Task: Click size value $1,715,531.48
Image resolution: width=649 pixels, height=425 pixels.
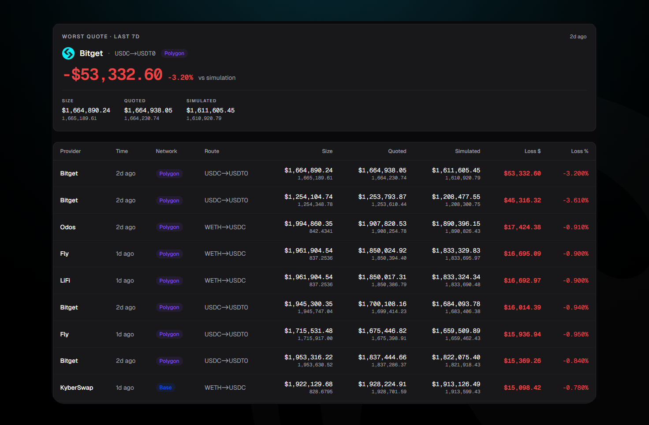Action: coord(309,331)
